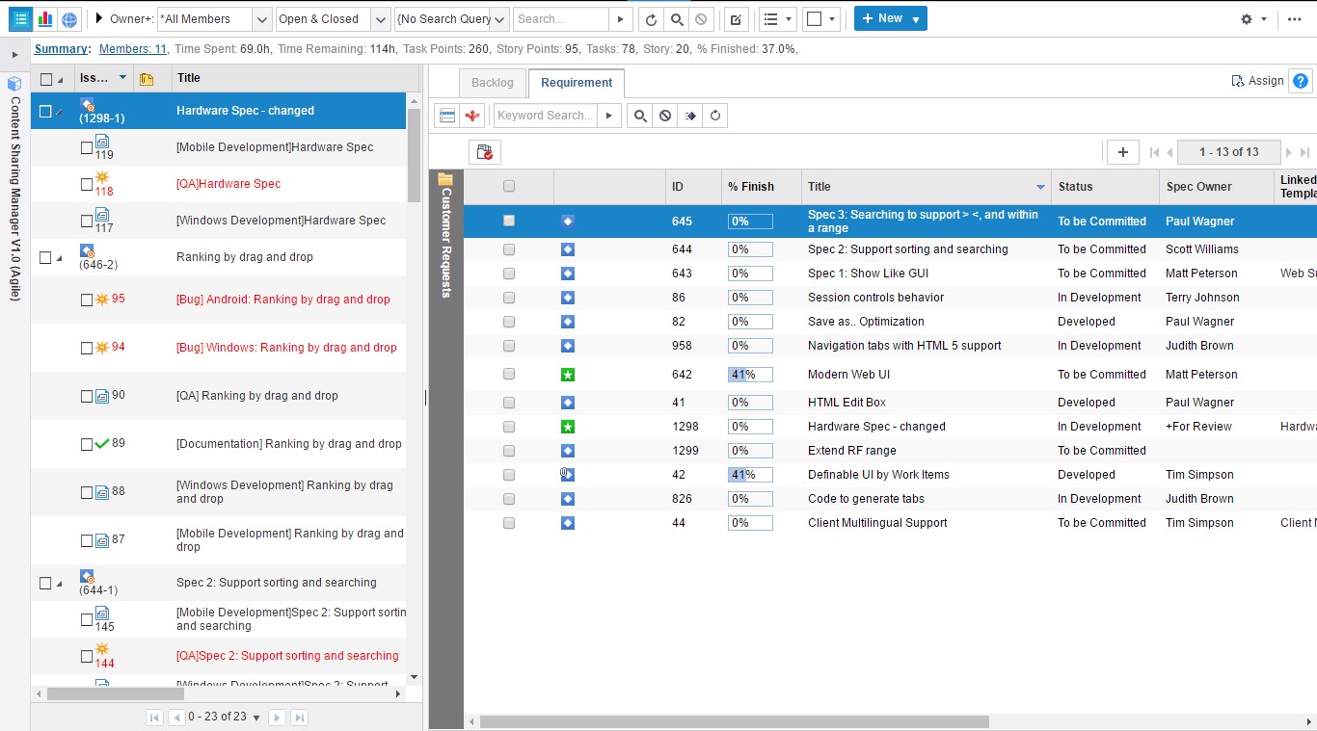Tick the checkbox for task 119
The image size is (1317, 731).
[87, 147]
